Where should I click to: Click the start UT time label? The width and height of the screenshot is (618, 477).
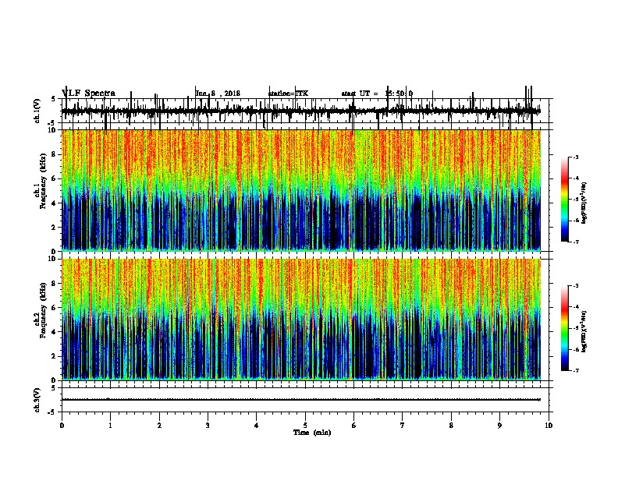pyautogui.click(x=377, y=94)
